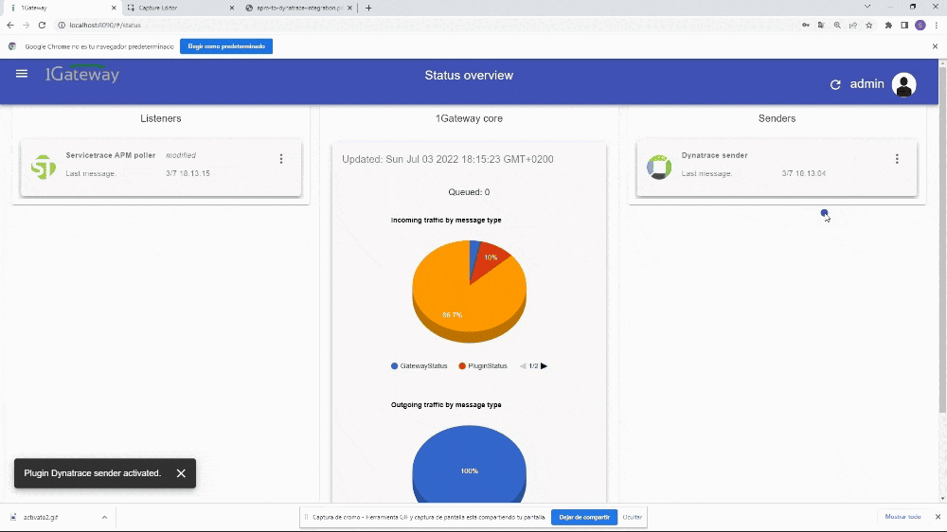Open the activate2.gif downloaded file
The image size is (947, 532).
tap(41, 518)
